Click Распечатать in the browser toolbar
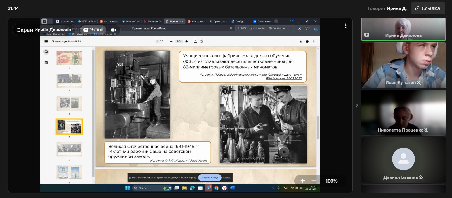Screen dimensions: 452x198 [x=277, y=28]
